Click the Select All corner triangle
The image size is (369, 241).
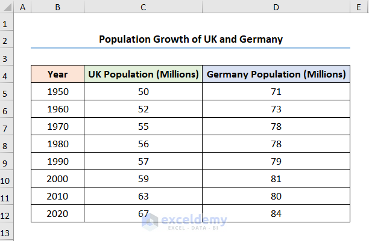coord(7,7)
